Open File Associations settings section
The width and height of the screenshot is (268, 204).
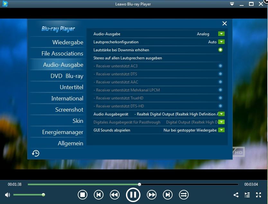[62, 53]
